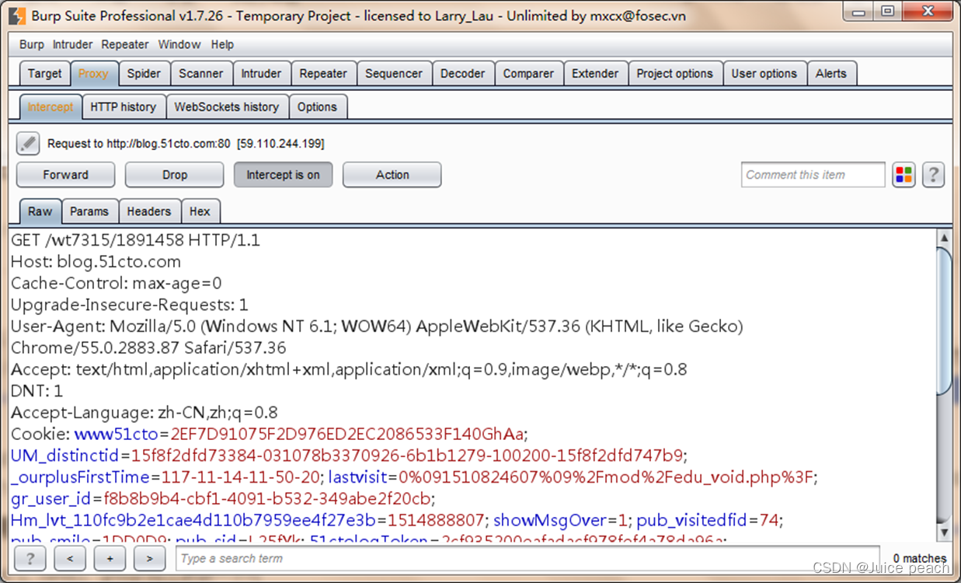Switch to the Alerts tab

[831, 74]
